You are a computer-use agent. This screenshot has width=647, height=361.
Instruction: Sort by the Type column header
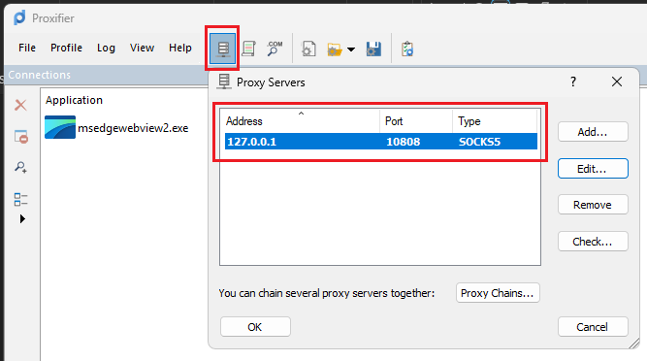pyautogui.click(x=495, y=121)
